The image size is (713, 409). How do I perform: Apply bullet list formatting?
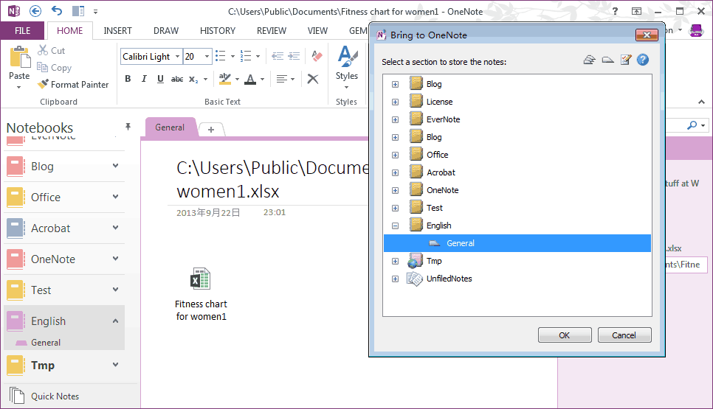pyautogui.click(x=221, y=56)
